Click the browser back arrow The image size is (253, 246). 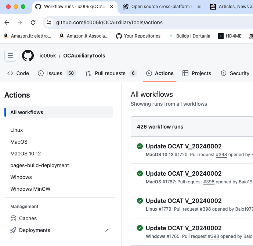tap(7, 22)
